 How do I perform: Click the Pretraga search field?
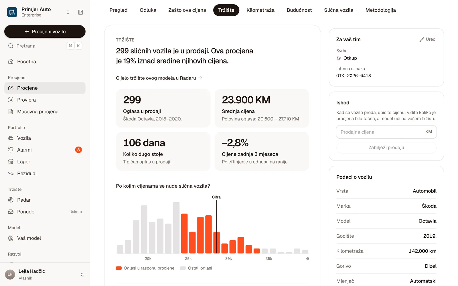[x=45, y=46]
